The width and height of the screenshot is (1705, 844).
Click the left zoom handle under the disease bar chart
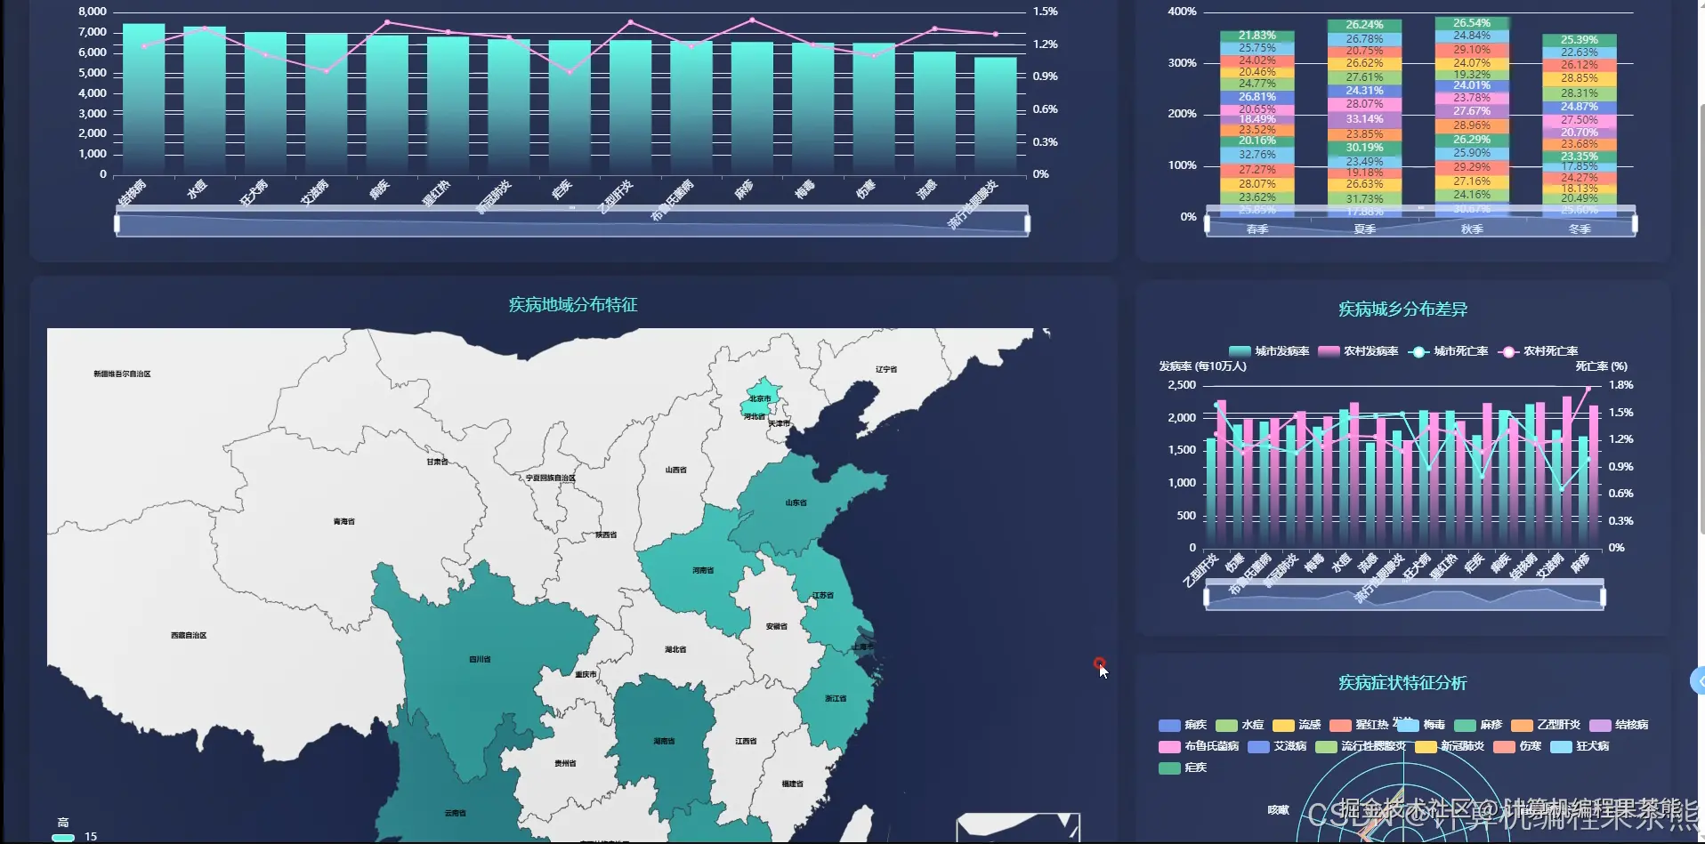117,223
